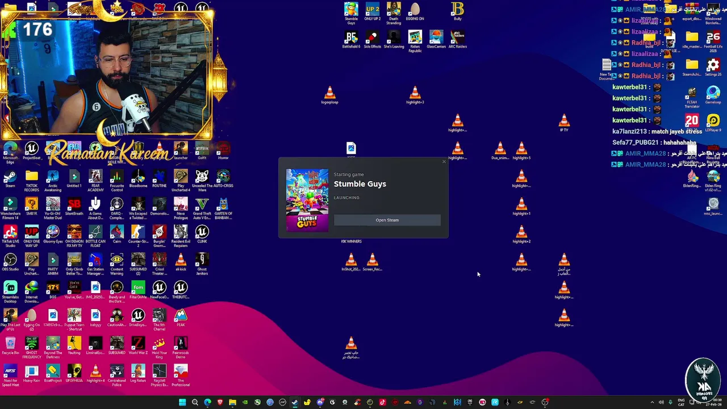Select the ROUTINE game shortcut
The width and height of the screenshot is (727, 409).
(x=159, y=178)
